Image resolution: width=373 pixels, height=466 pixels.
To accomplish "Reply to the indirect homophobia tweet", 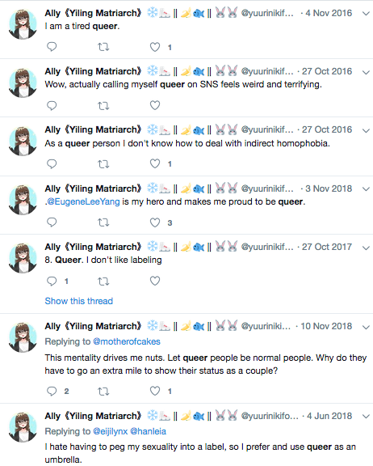I will click(x=52, y=163).
